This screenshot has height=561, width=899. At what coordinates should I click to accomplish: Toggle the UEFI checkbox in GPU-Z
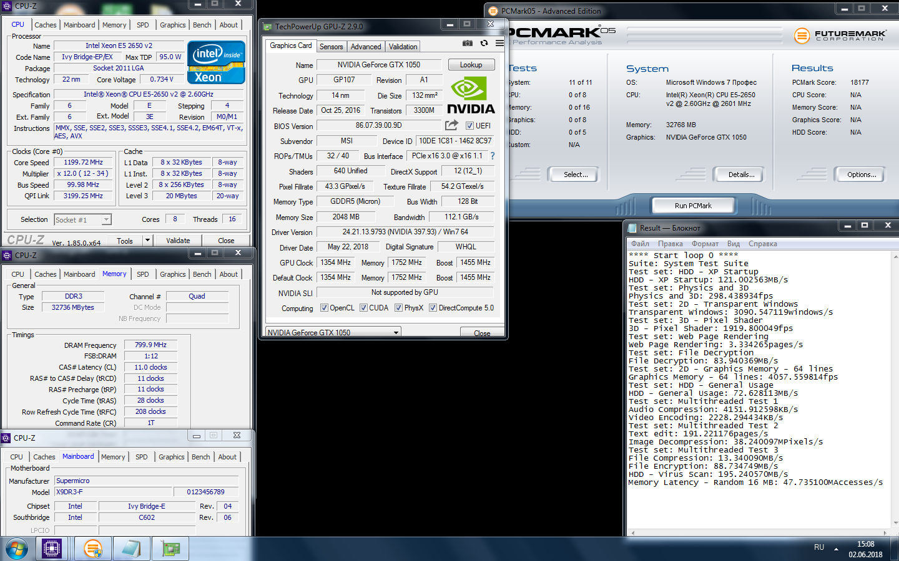tap(469, 126)
